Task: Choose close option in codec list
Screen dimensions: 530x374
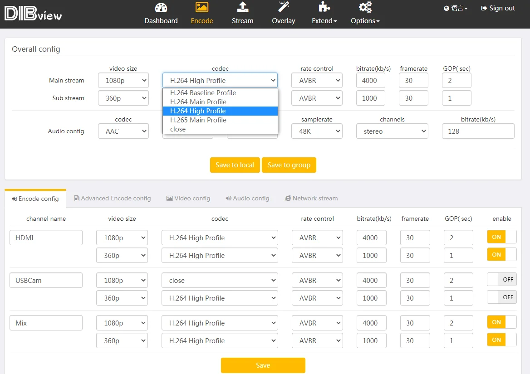Action: (220, 129)
